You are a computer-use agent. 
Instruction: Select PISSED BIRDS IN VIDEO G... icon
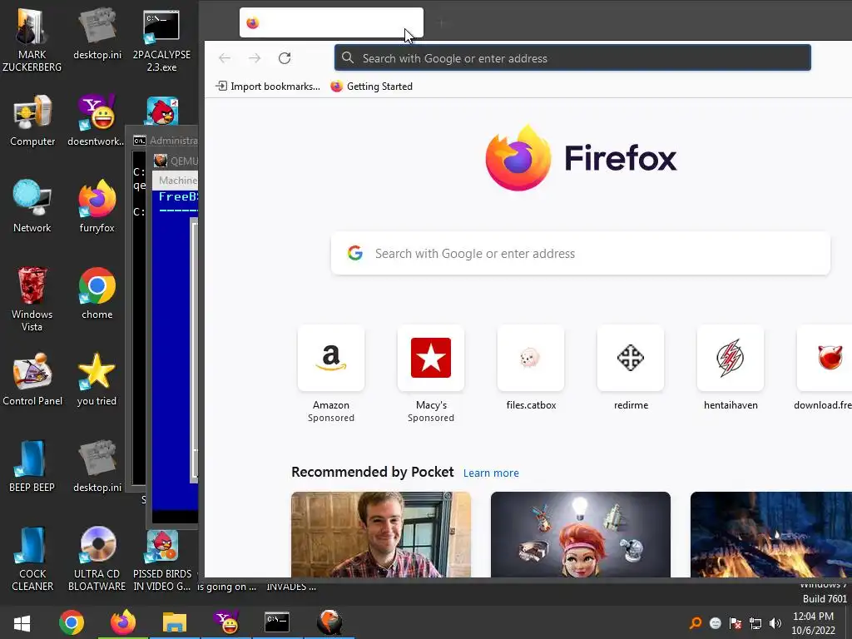coord(162,558)
